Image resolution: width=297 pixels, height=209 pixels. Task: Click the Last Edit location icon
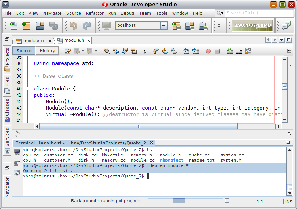click(68, 51)
